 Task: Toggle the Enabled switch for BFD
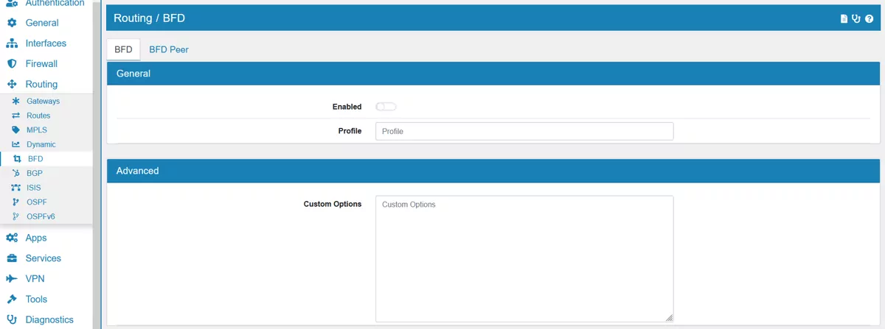pos(386,107)
